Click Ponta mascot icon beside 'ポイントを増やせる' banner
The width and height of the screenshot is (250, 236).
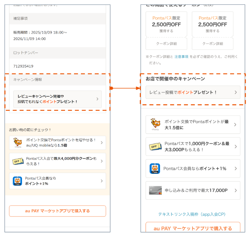(18, 143)
